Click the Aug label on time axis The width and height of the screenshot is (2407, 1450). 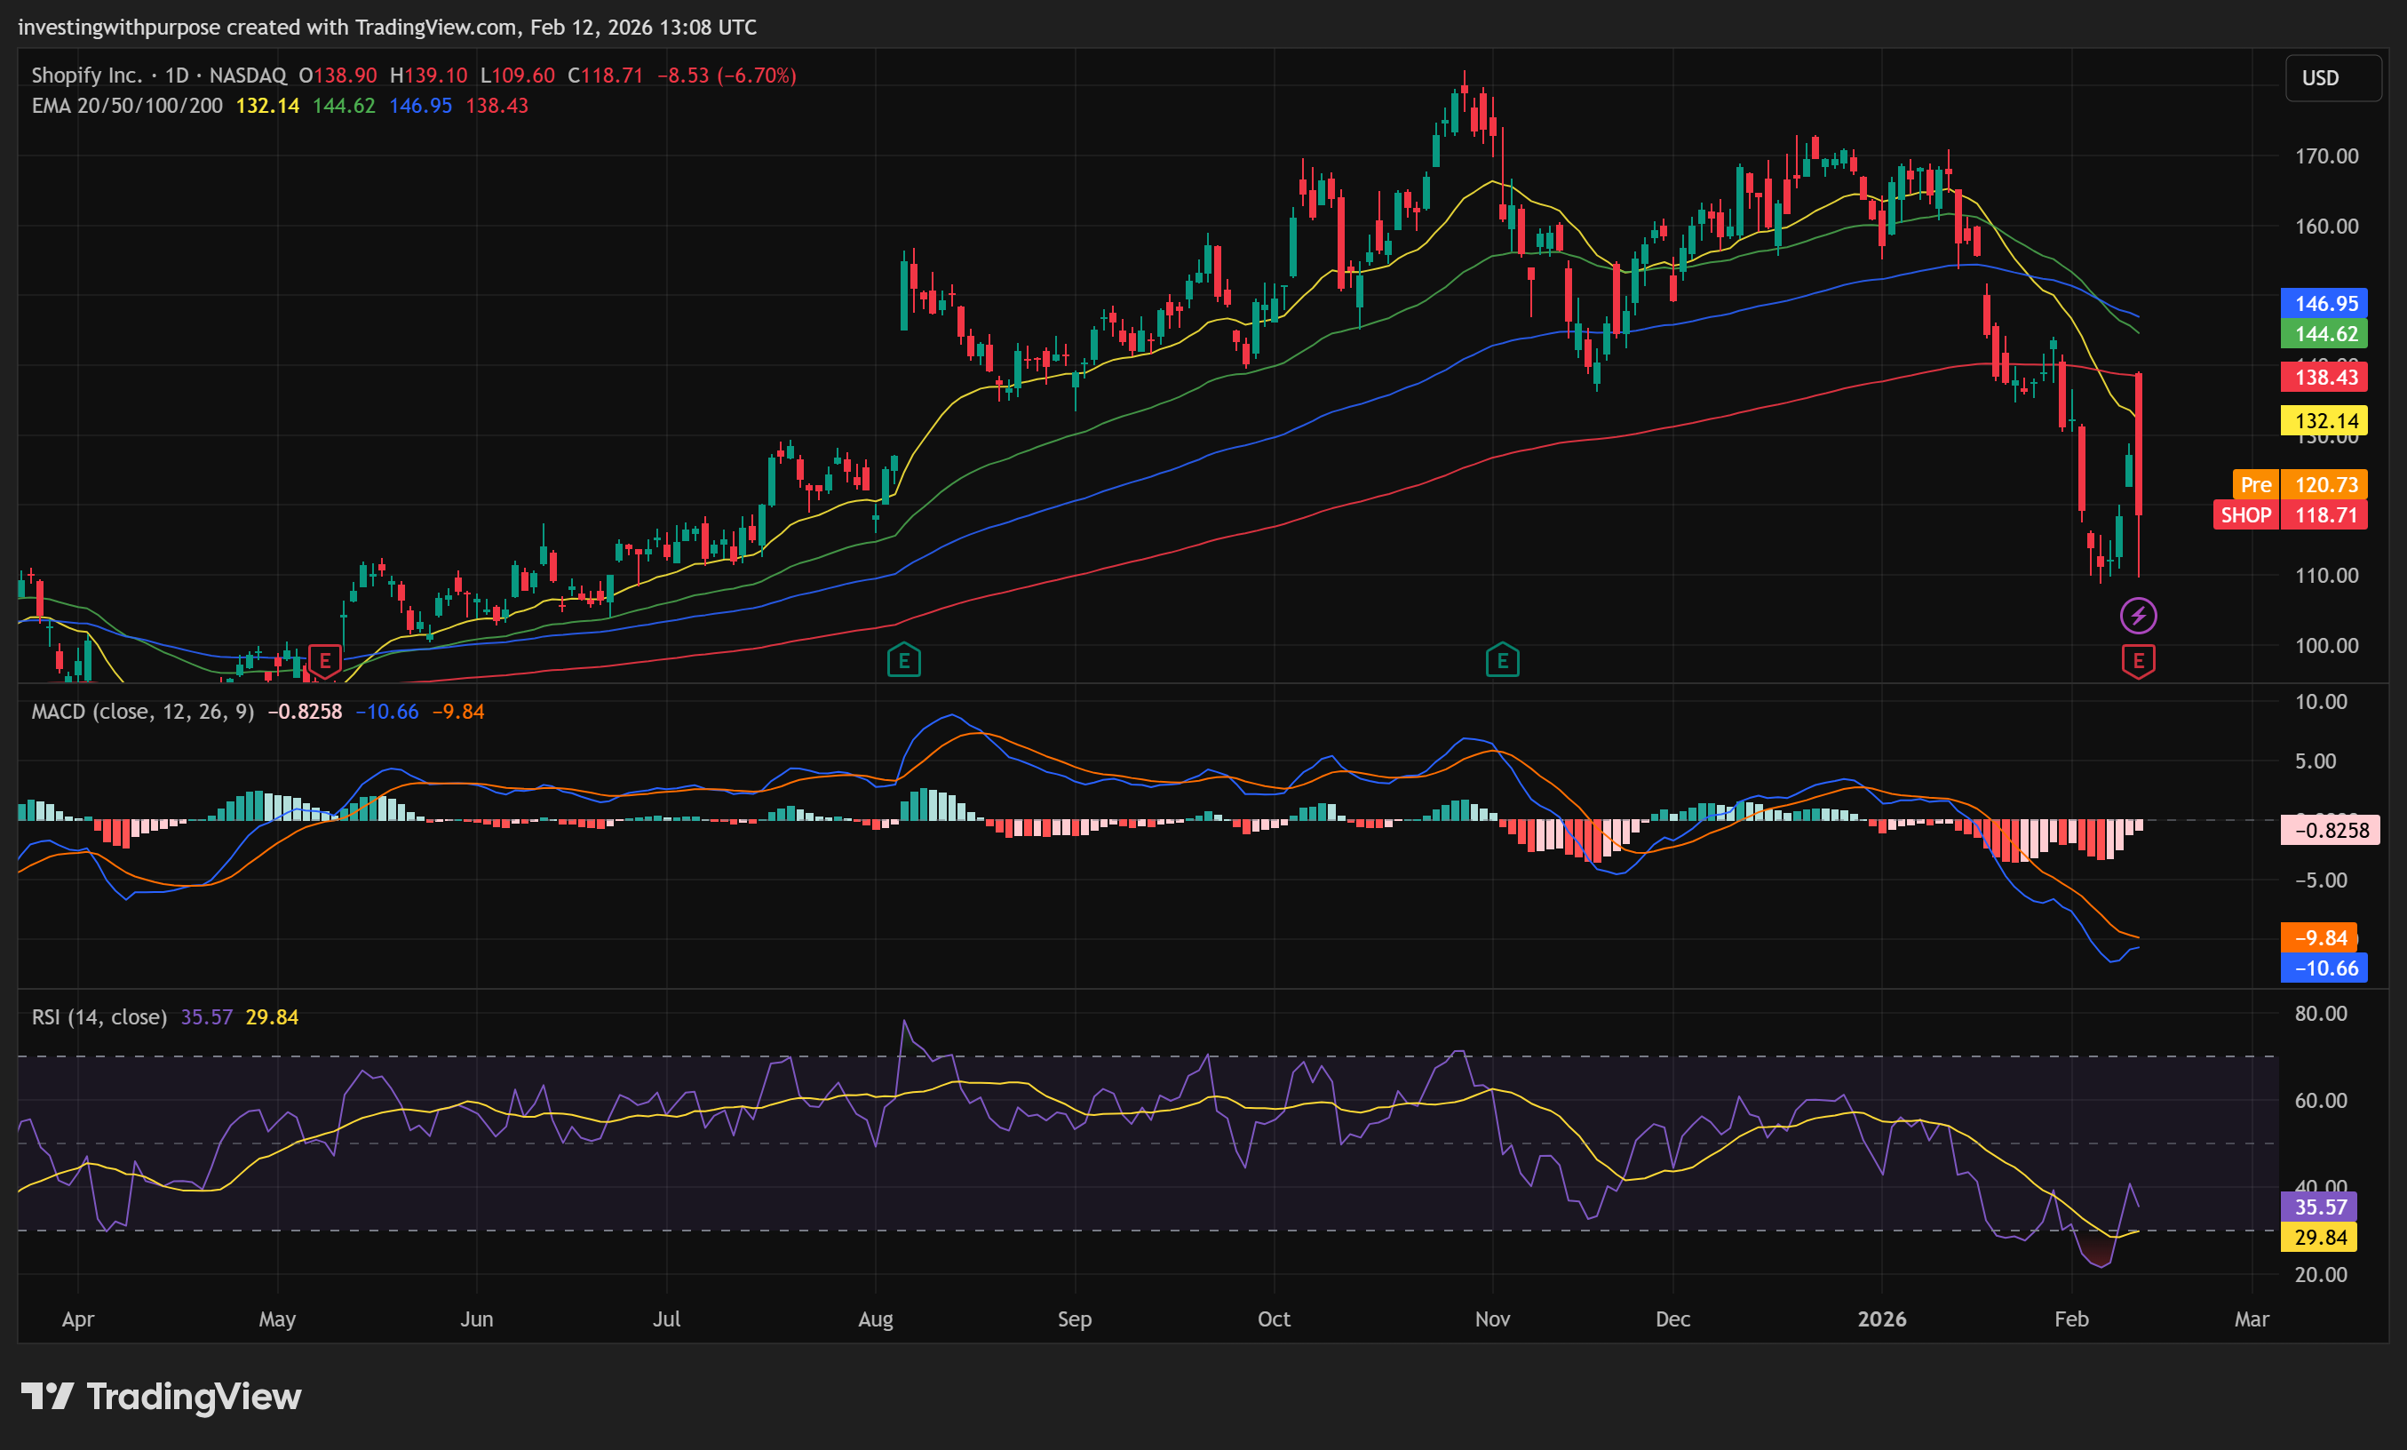(x=875, y=1319)
